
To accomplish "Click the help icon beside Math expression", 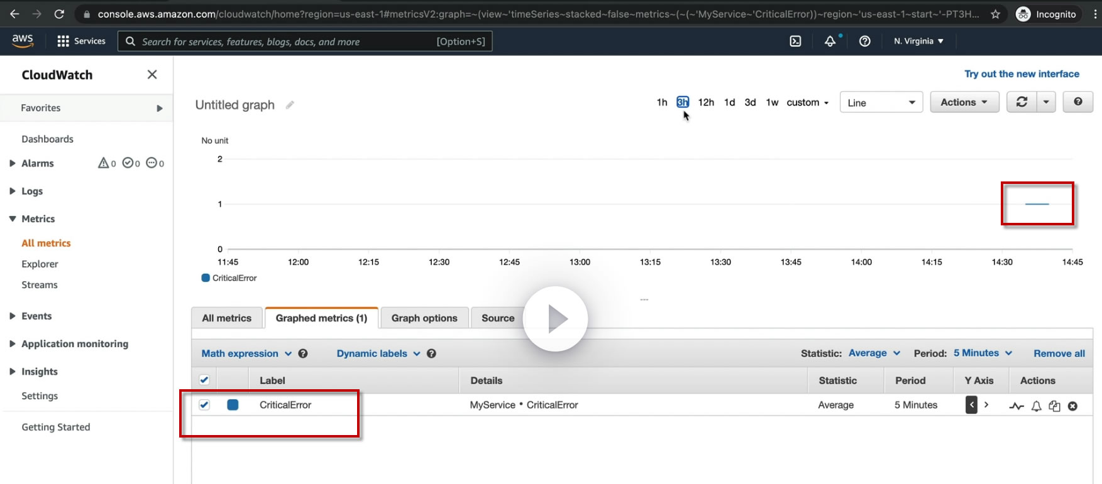I will click(x=303, y=353).
